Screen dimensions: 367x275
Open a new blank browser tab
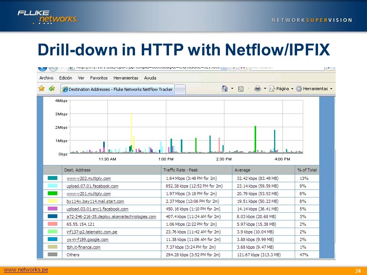pos(180,89)
